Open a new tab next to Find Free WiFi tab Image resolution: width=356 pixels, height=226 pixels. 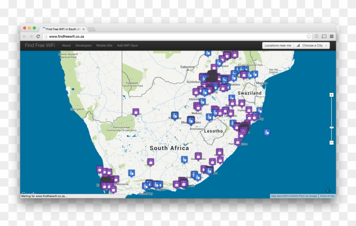coord(92,29)
